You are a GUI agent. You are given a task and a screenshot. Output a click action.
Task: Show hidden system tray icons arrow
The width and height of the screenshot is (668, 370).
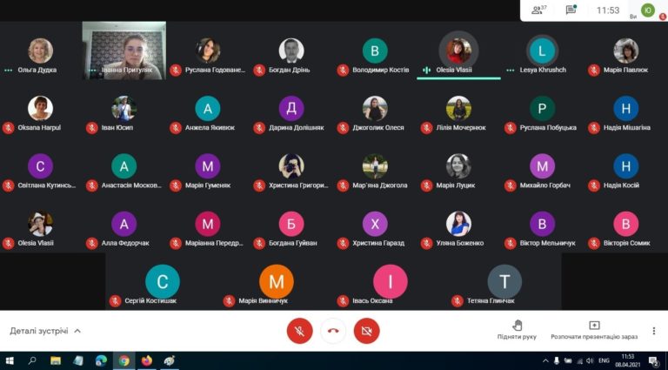point(545,361)
